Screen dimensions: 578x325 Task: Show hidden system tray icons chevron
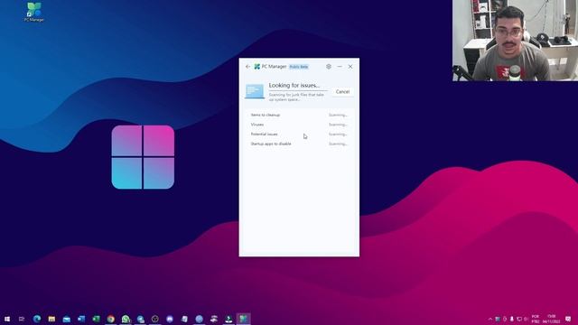click(489, 319)
